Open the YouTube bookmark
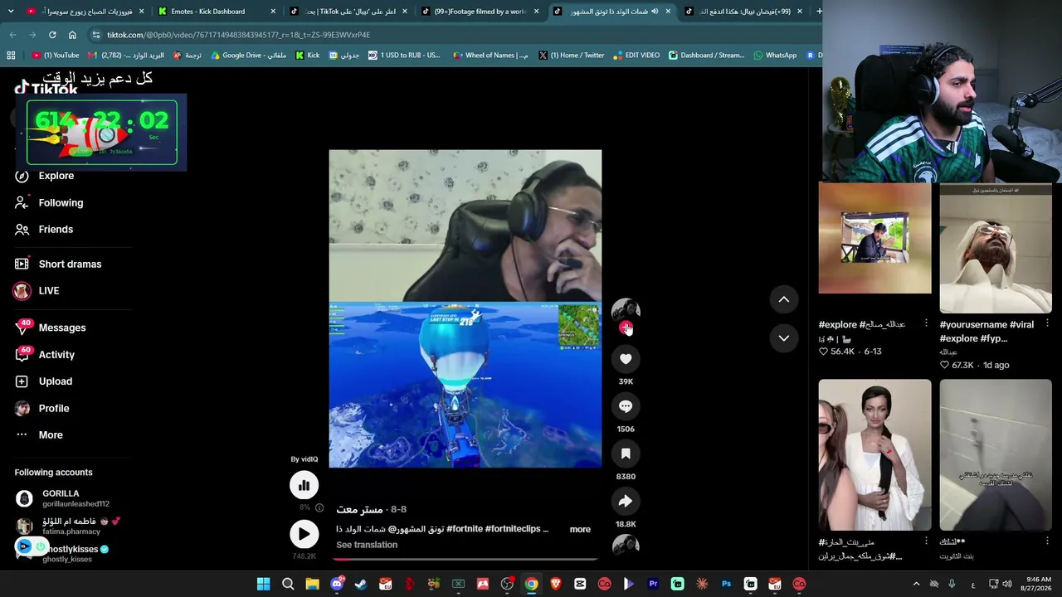 tap(56, 56)
